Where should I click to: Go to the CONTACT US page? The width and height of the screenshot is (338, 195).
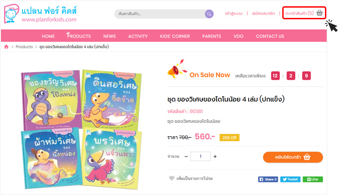pyautogui.click(x=270, y=36)
